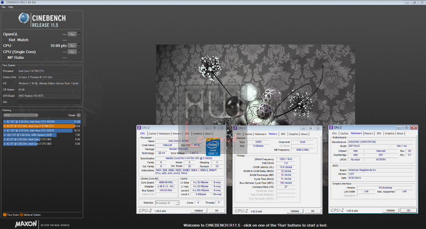Select orange ranking row Intel Core i7-4770K
The width and height of the screenshot is (426, 229).
(x=42, y=126)
